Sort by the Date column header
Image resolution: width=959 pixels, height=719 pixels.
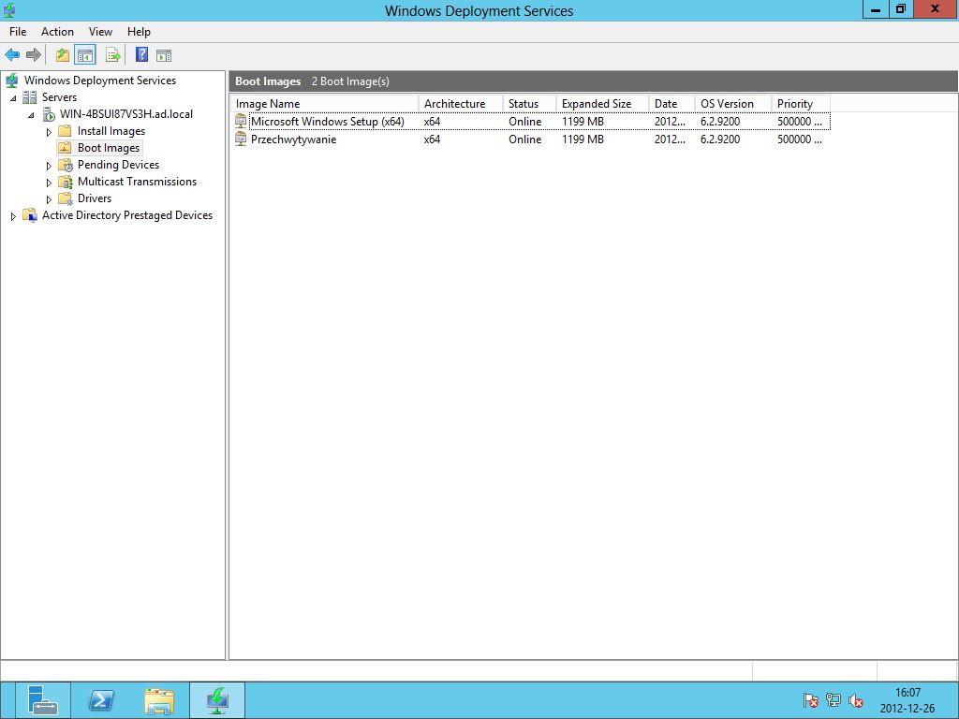point(672,104)
